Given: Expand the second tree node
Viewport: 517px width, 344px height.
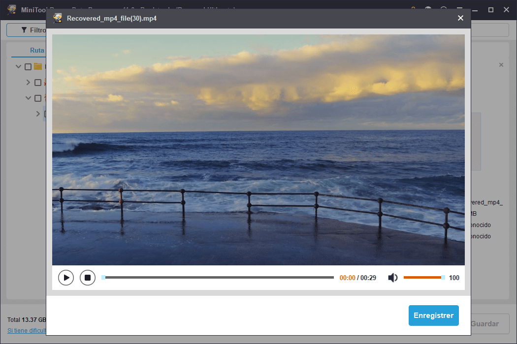Looking at the screenshot, I should 29,83.
